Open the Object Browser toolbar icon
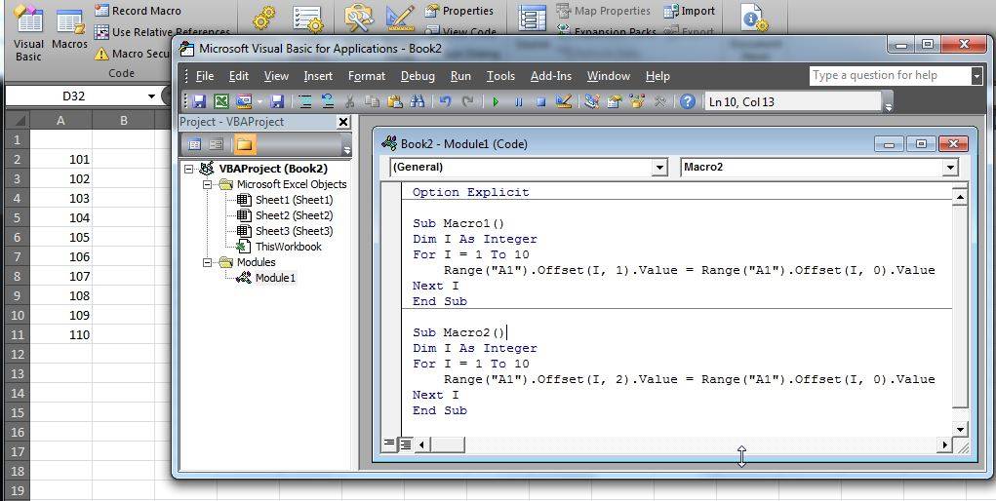 pos(637,101)
